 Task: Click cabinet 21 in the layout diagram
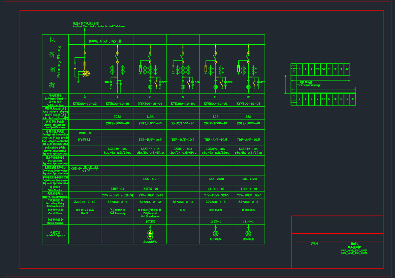353,99
